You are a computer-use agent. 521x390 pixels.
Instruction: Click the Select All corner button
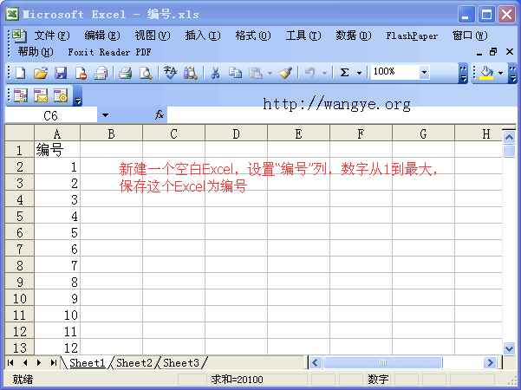click(x=20, y=133)
